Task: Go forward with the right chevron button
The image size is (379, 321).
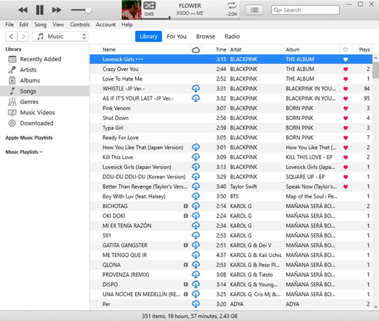Action: (23, 37)
